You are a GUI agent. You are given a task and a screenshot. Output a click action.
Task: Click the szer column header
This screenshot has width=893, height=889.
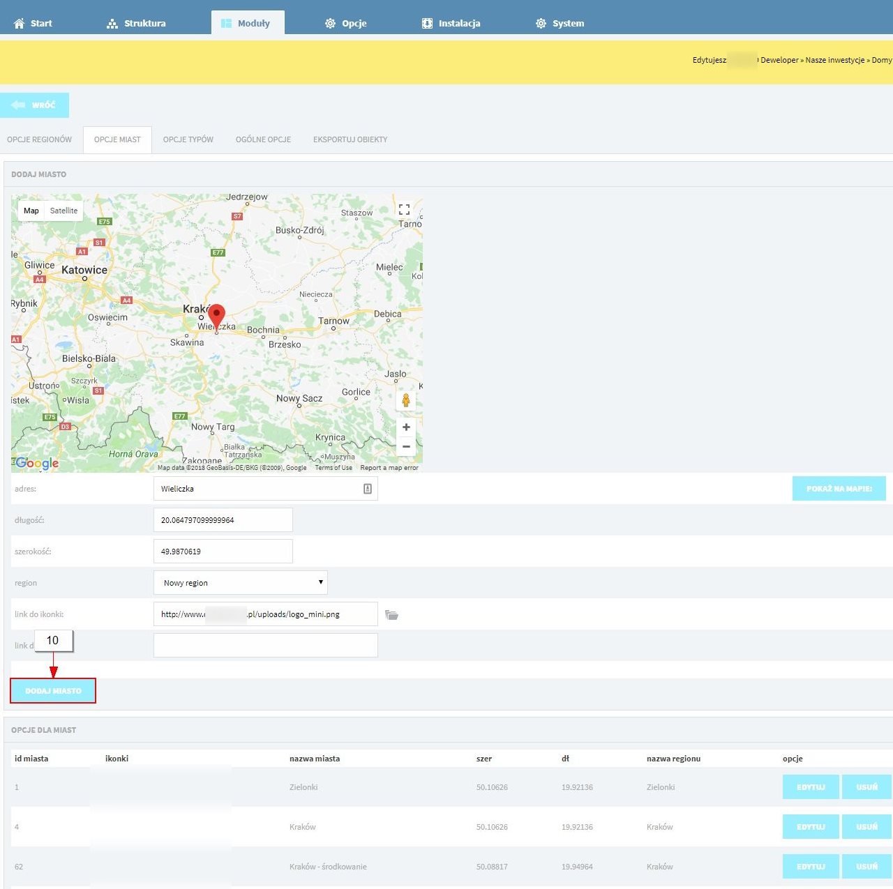(484, 759)
